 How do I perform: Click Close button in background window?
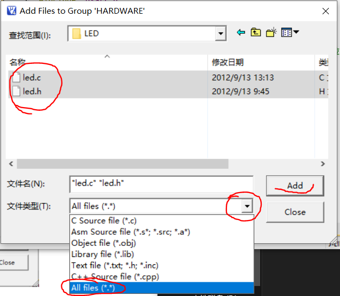pyautogui.click(x=13, y=262)
